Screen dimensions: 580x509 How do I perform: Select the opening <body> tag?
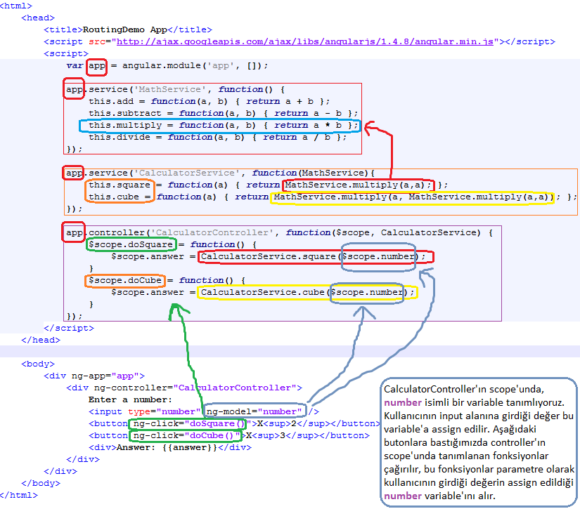38,364
